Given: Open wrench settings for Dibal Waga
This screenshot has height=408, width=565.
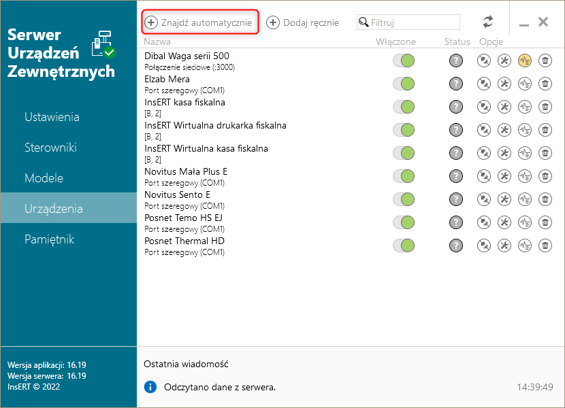Looking at the screenshot, I should (504, 61).
